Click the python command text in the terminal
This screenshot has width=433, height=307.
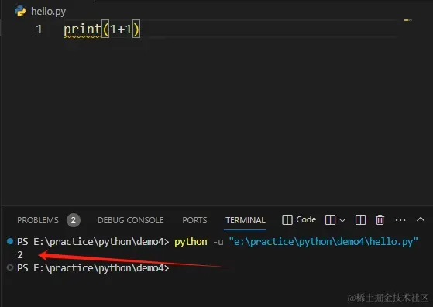pyautogui.click(x=191, y=242)
